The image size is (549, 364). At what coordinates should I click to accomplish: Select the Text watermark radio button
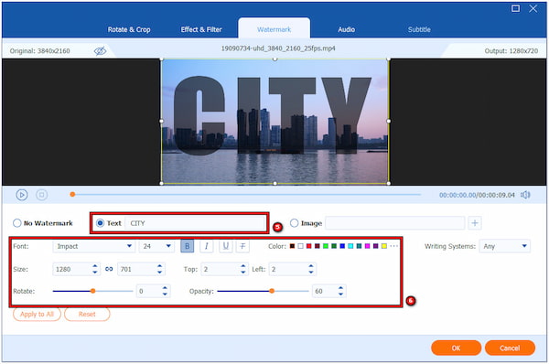[x=100, y=223]
